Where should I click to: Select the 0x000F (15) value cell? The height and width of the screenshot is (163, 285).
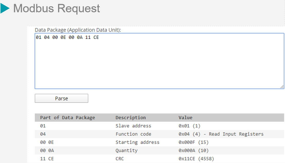pyautogui.click(x=194, y=142)
